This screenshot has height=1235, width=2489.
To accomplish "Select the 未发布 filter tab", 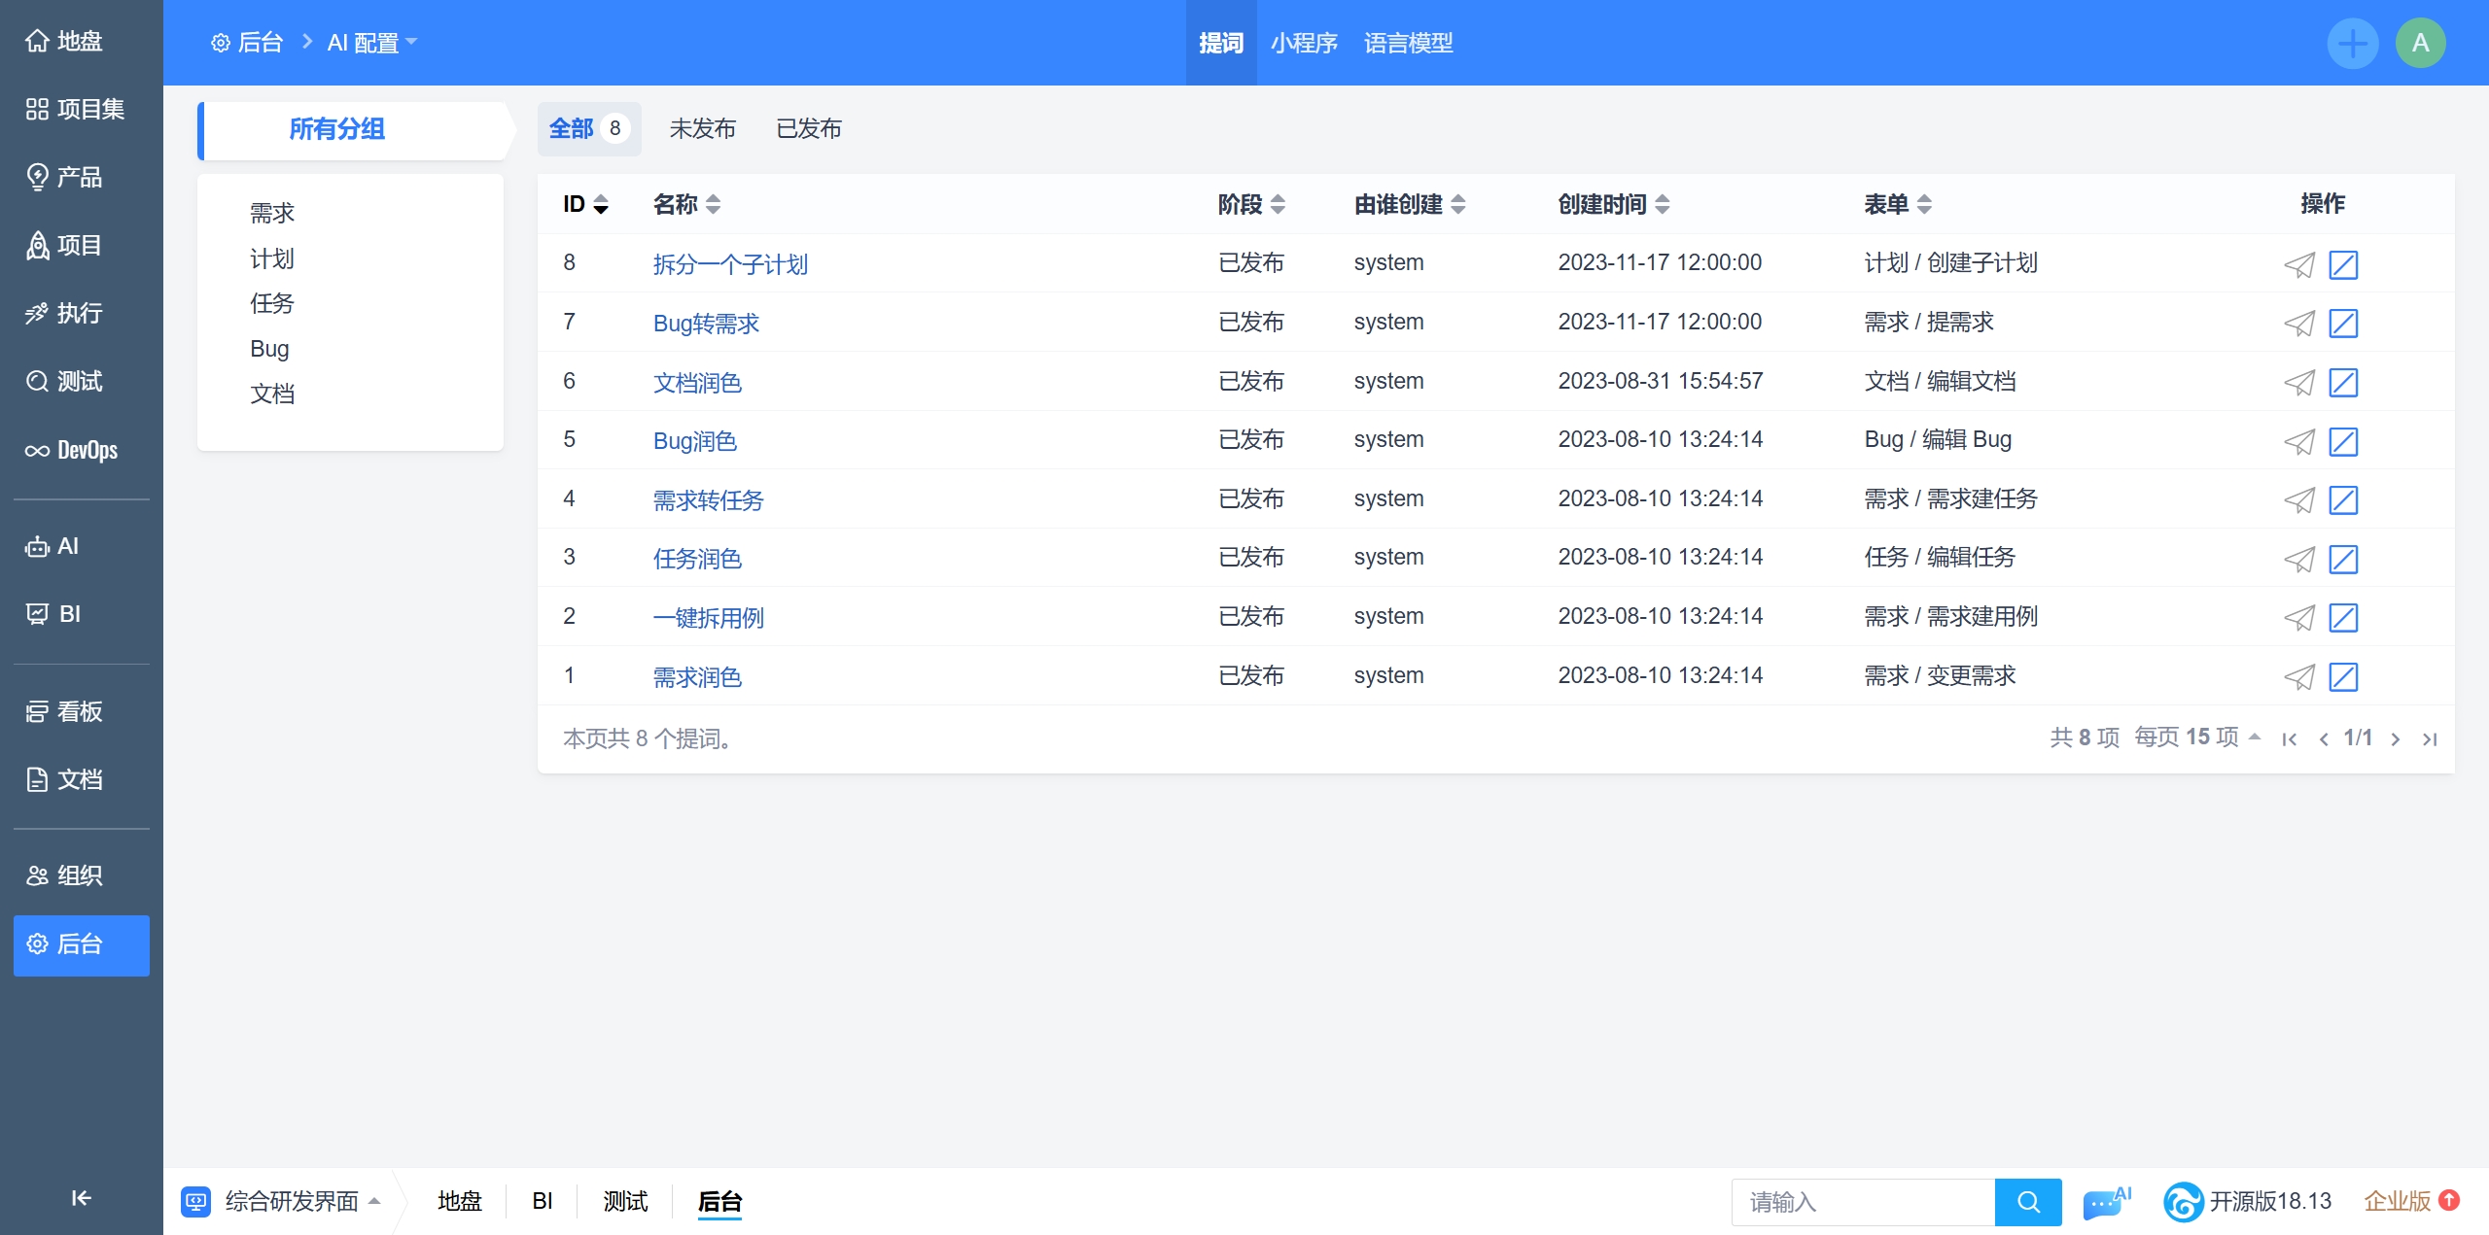I will (x=702, y=128).
